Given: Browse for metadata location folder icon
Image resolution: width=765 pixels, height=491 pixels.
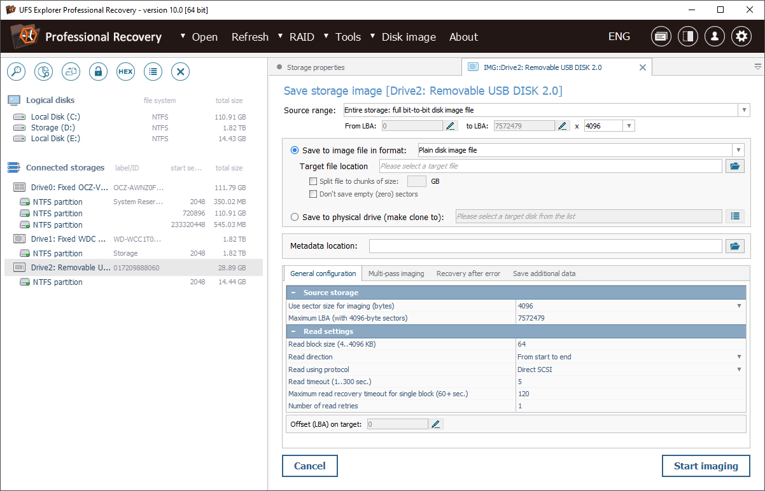Looking at the screenshot, I should tap(735, 246).
